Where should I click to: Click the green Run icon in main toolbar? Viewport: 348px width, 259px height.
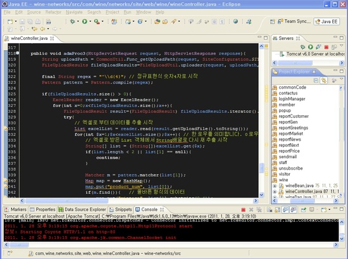pos(85,22)
